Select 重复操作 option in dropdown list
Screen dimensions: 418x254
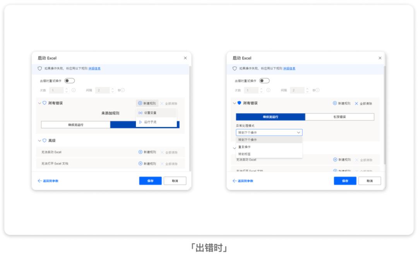pyautogui.click(x=269, y=147)
